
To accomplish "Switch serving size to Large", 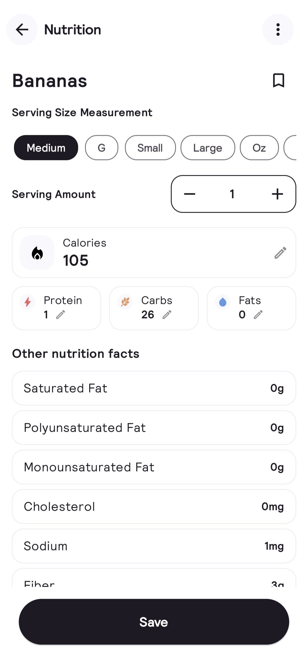I will tap(208, 148).
